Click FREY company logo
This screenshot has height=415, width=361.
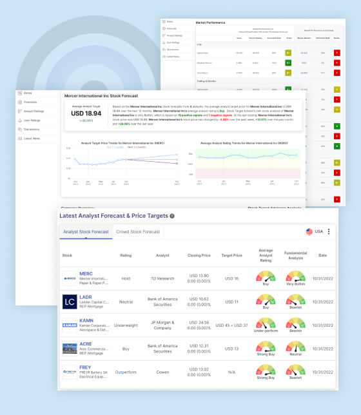[x=70, y=372]
